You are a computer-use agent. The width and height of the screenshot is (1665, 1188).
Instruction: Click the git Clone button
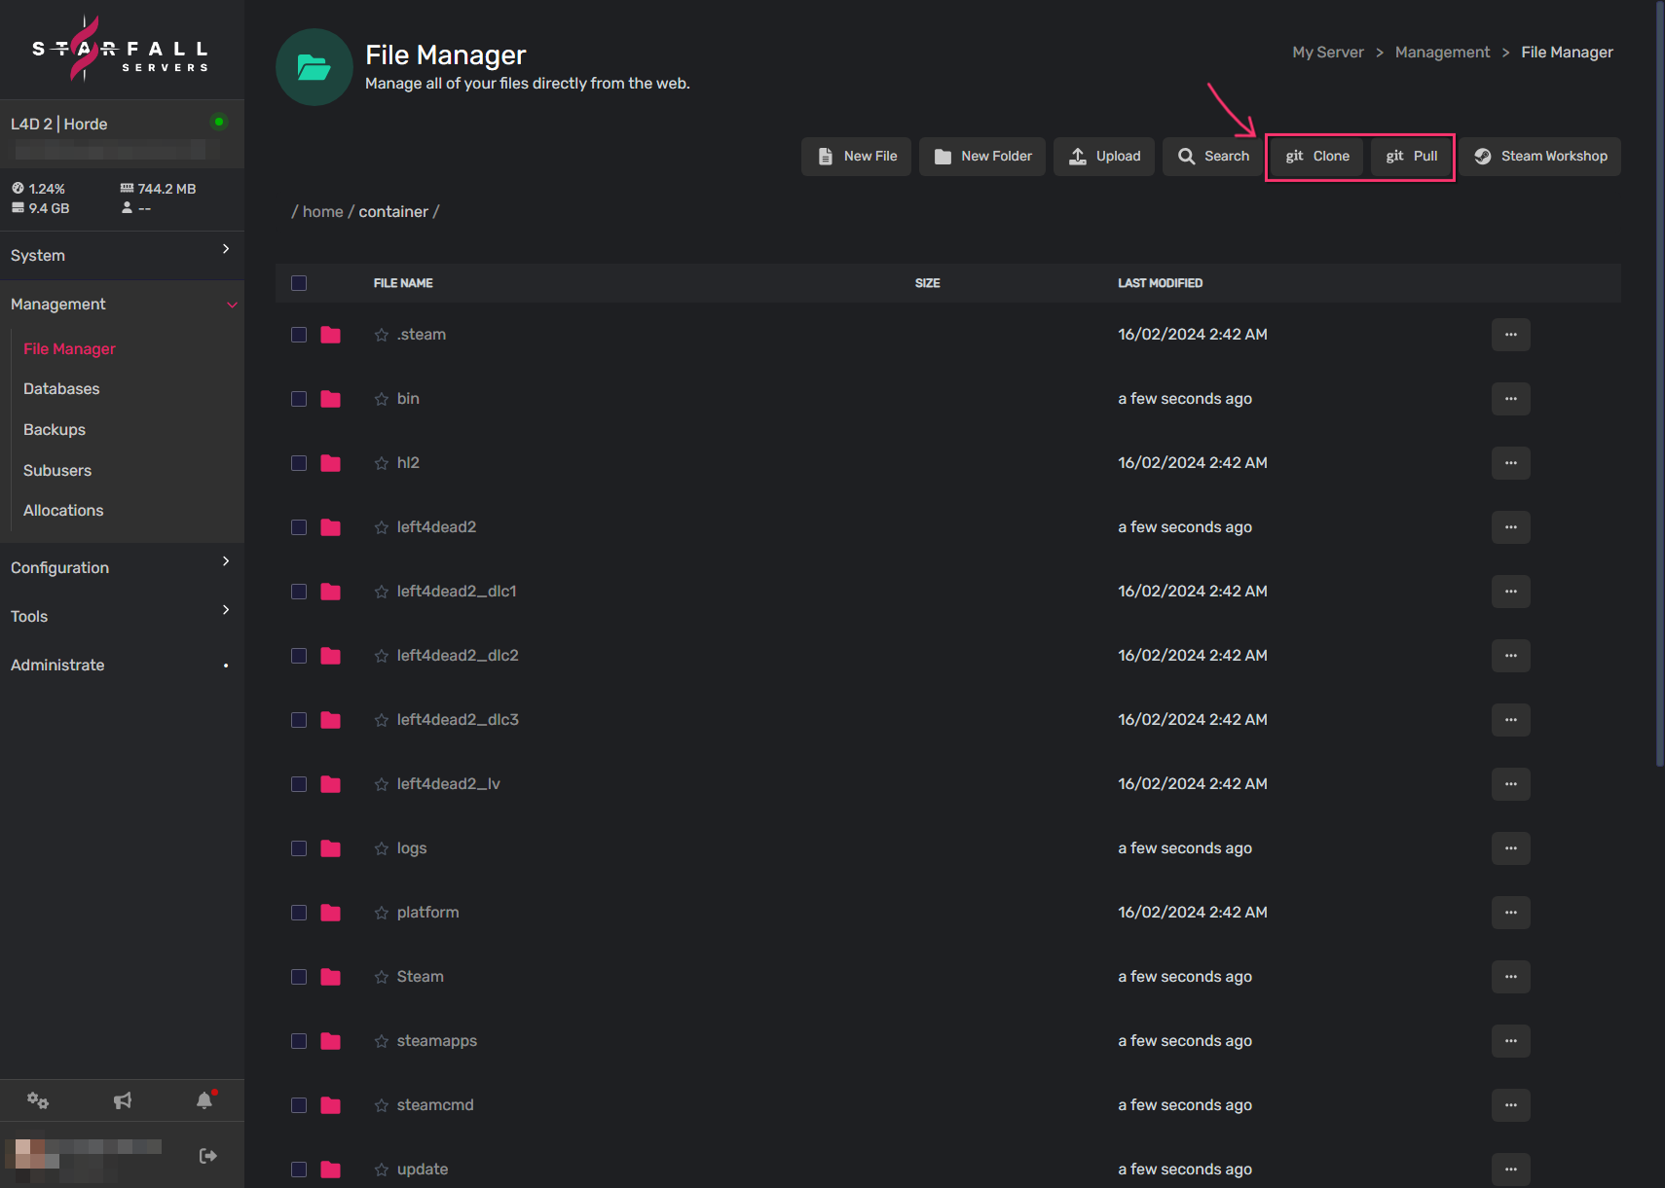click(x=1316, y=157)
